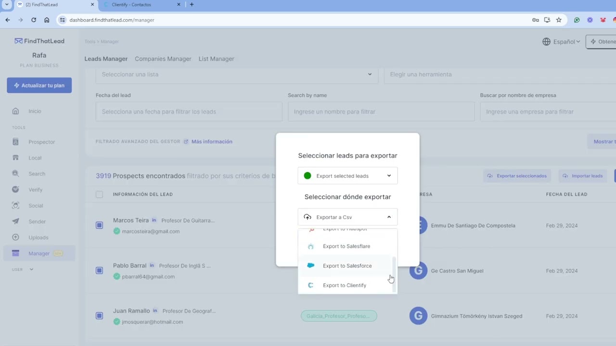Click the Fecha del lead filter field
The width and height of the screenshot is (616, 346).
tap(189, 111)
